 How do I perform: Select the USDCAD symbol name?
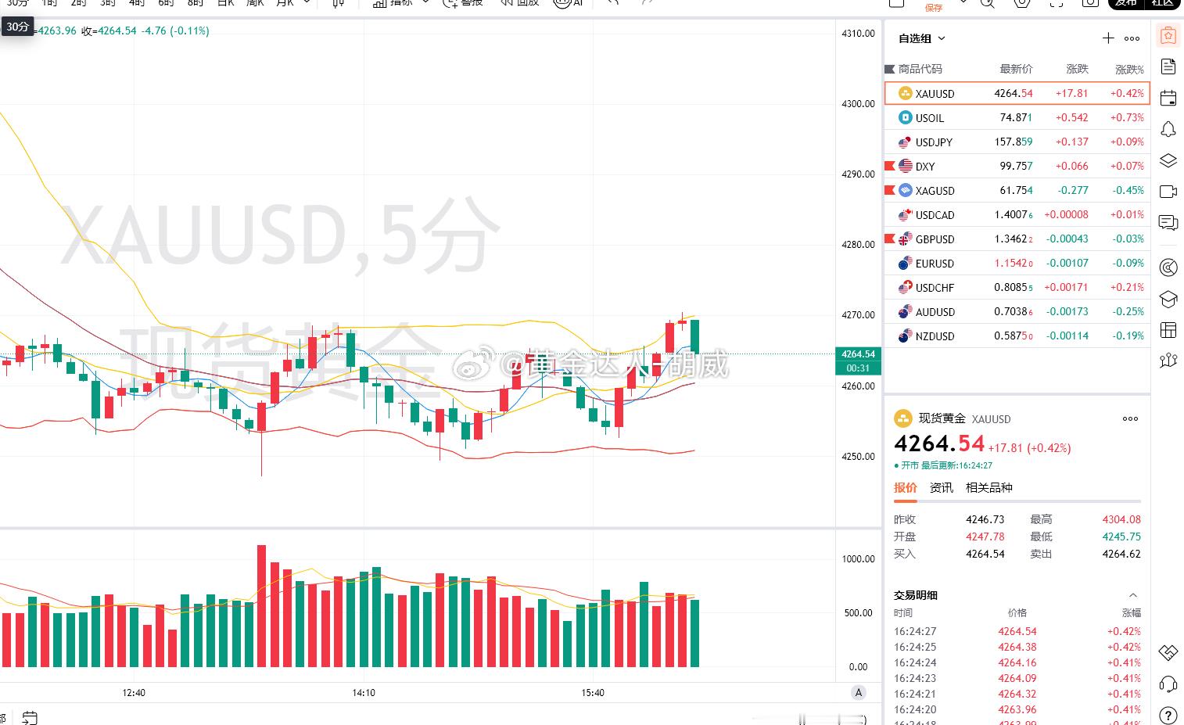935,215
